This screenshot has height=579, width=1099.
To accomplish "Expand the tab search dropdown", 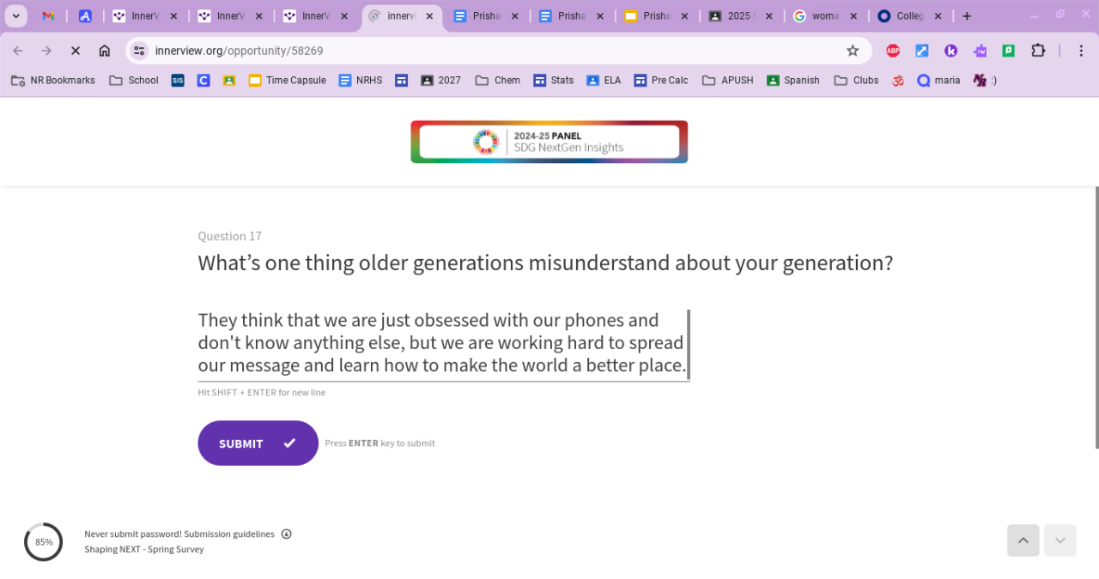I will pos(15,16).
